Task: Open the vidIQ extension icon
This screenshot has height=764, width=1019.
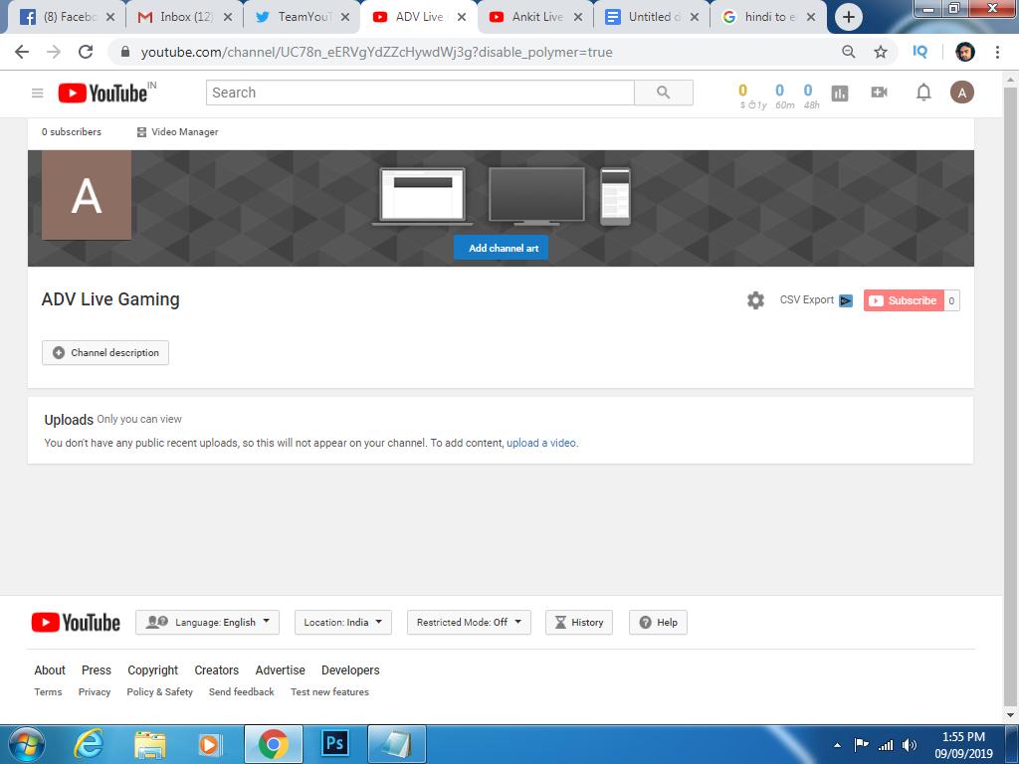Action: pyautogui.click(x=919, y=52)
